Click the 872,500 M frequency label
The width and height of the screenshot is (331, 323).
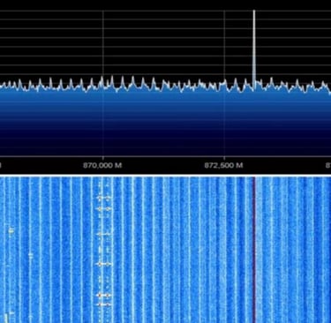coord(223,165)
